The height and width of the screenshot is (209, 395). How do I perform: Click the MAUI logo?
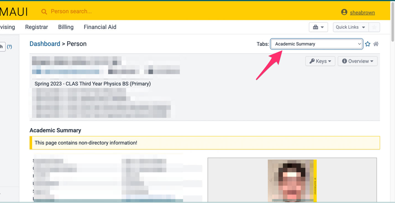(14, 12)
